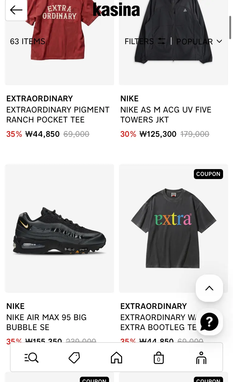Select the extra bootleg tee product image

tap(173, 228)
